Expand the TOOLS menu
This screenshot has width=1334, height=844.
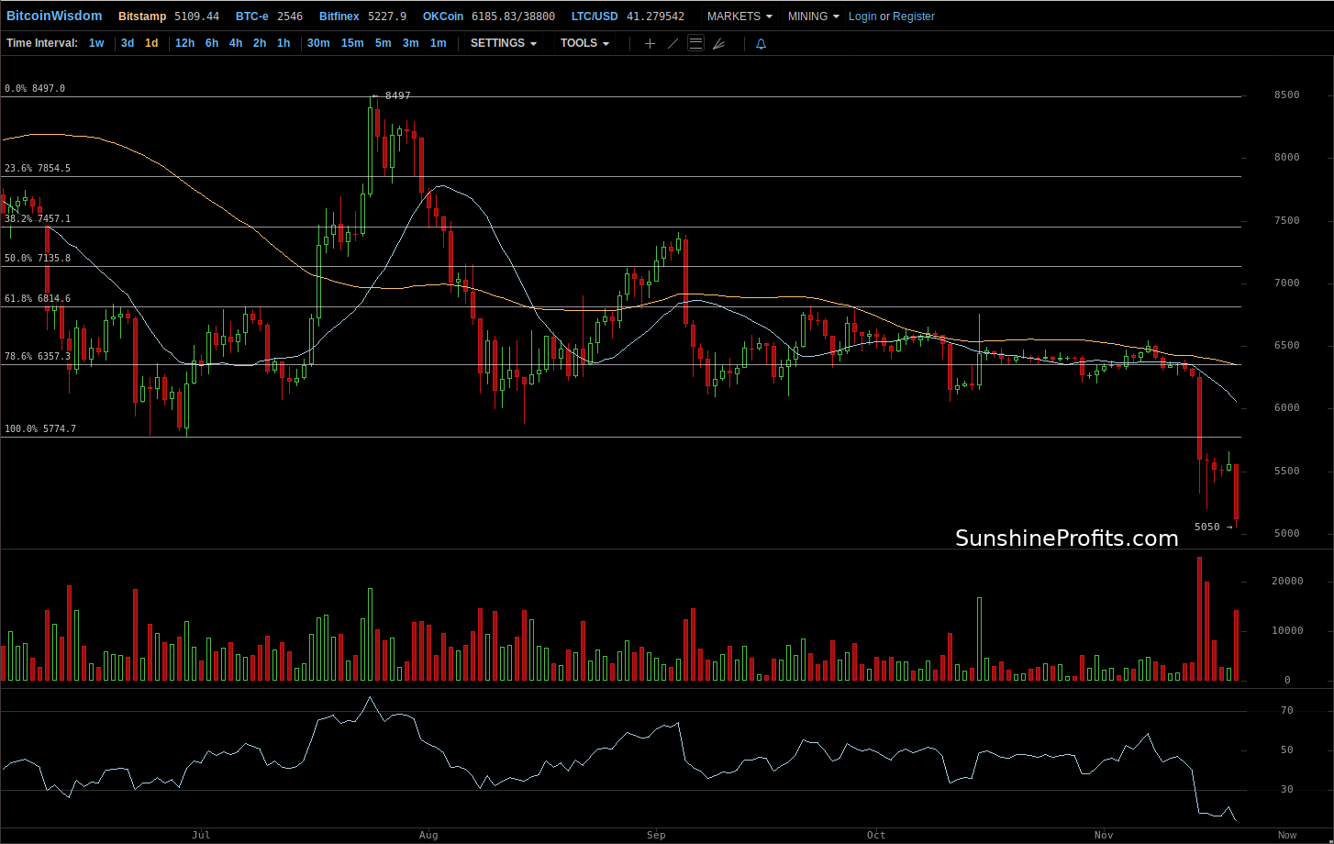click(x=585, y=43)
